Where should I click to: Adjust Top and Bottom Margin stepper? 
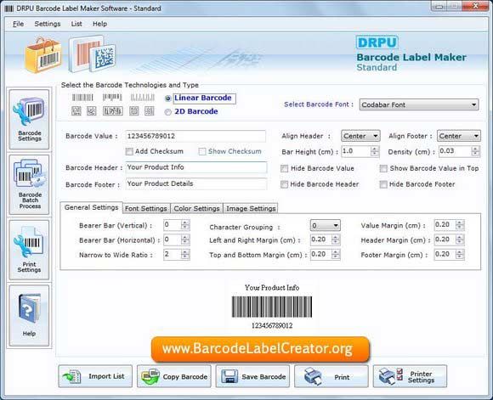click(336, 255)
